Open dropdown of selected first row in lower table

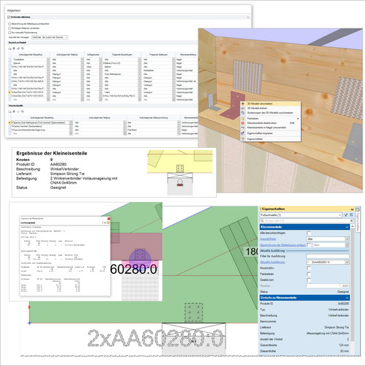point(71,123)
